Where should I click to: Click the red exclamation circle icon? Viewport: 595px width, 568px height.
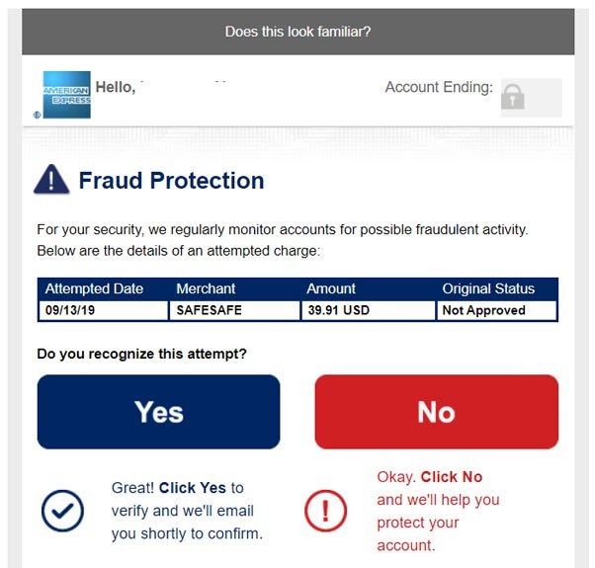(x=325, y=511)
